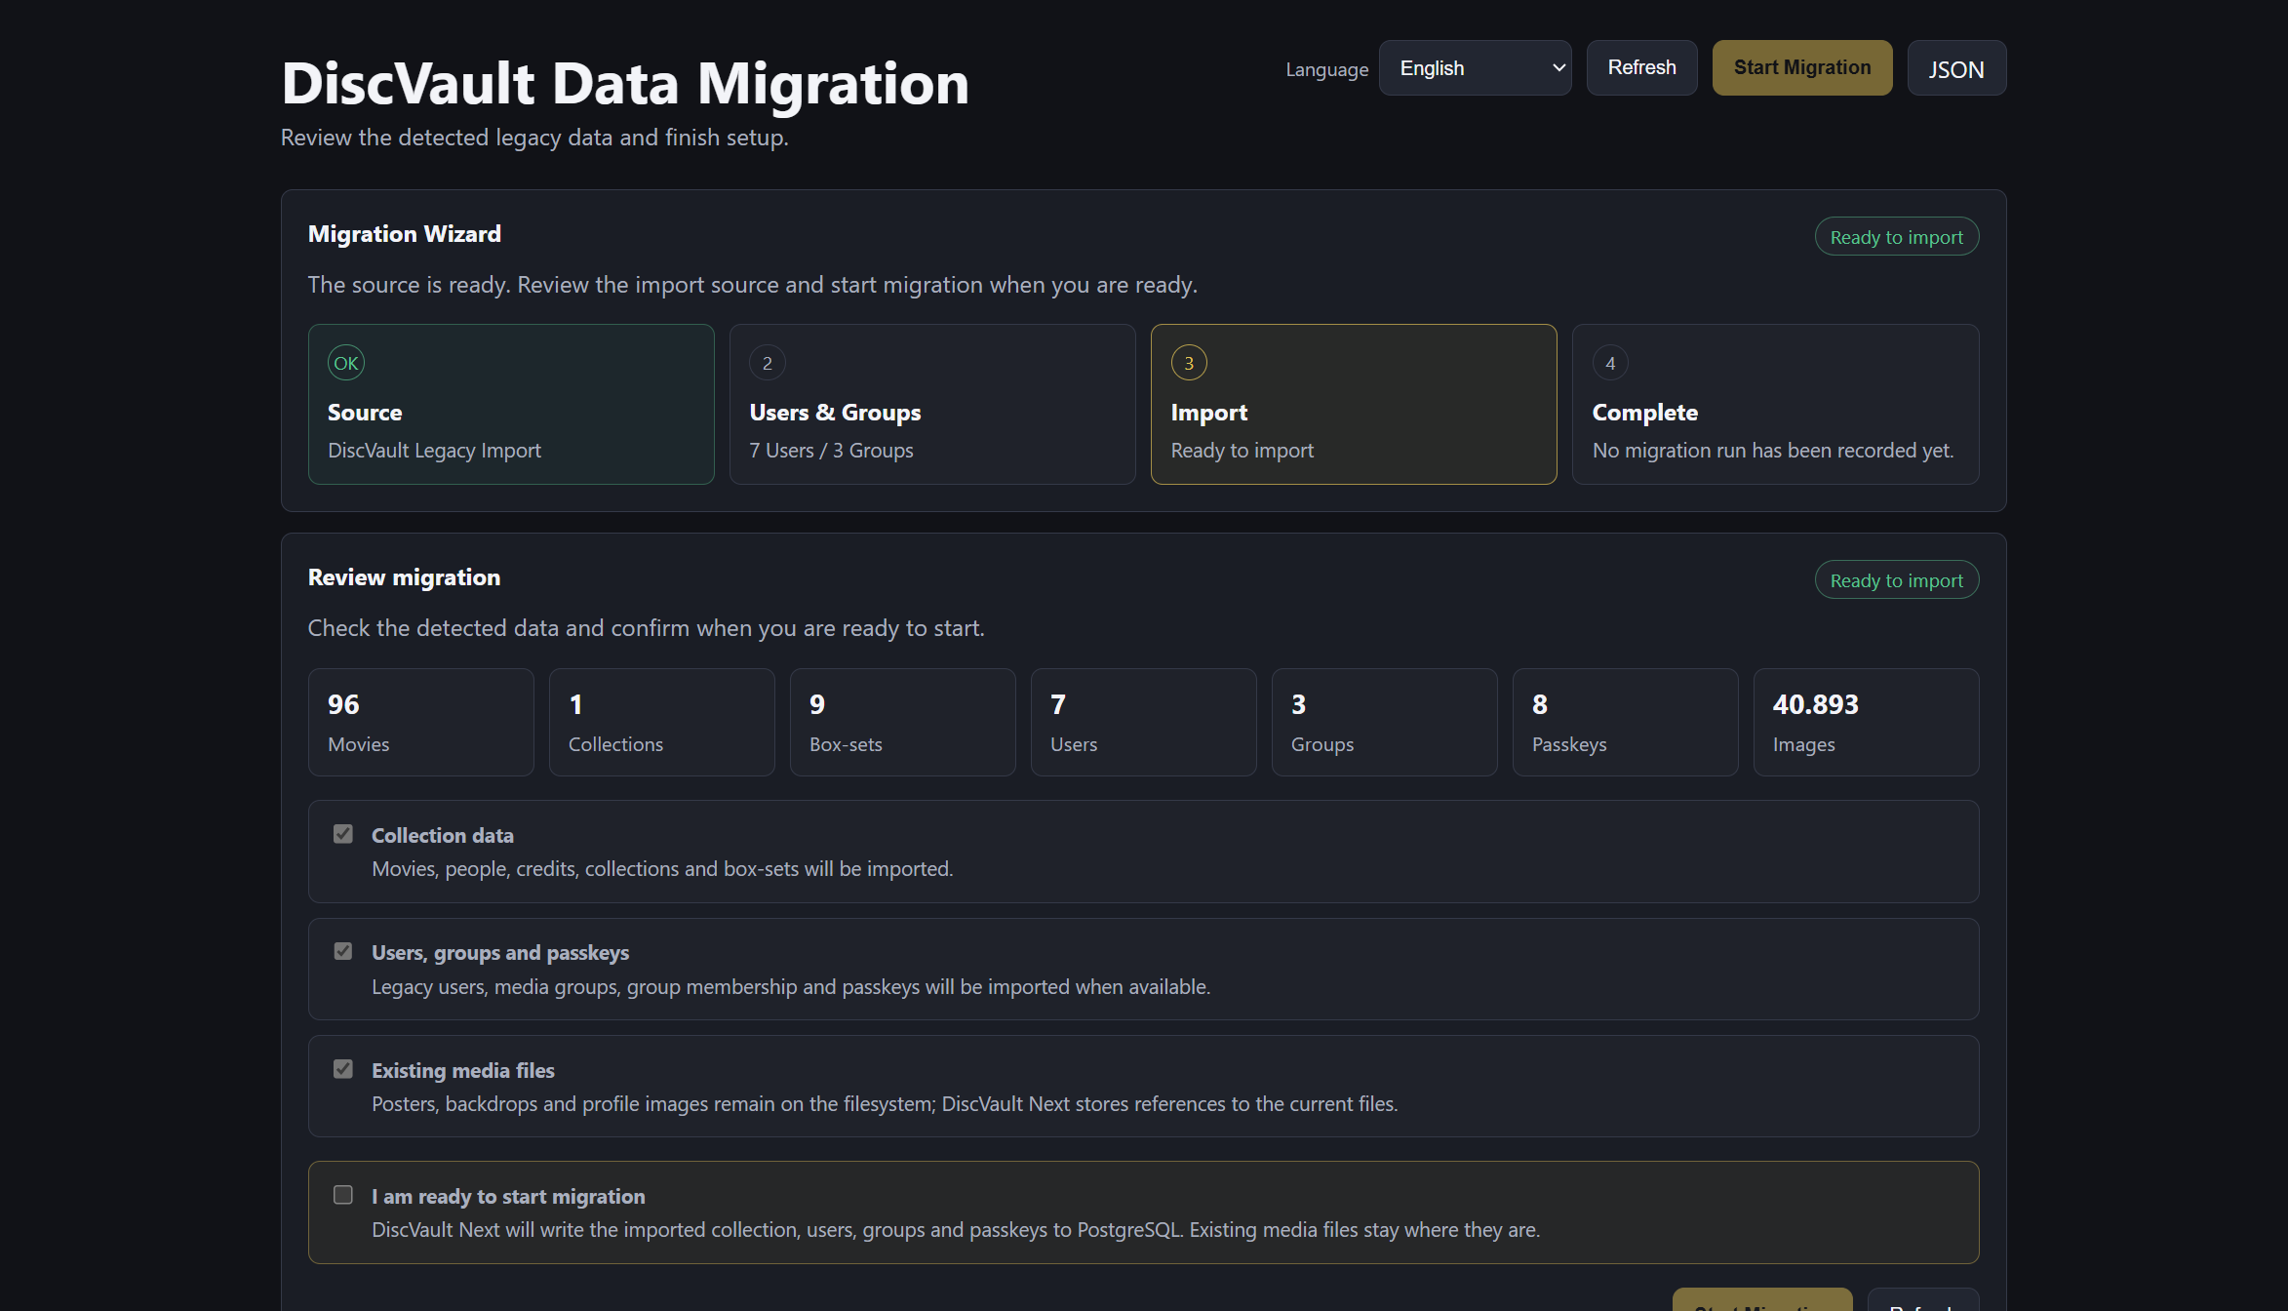
Task: Click the '7 Users / 3 Groups' text
Action: point(831,451)
